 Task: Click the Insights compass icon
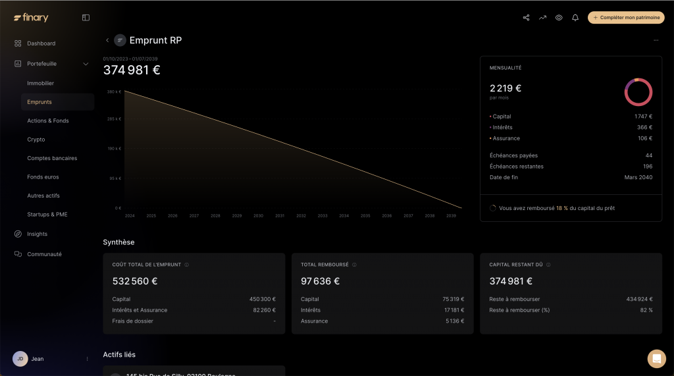coord(18,234)
